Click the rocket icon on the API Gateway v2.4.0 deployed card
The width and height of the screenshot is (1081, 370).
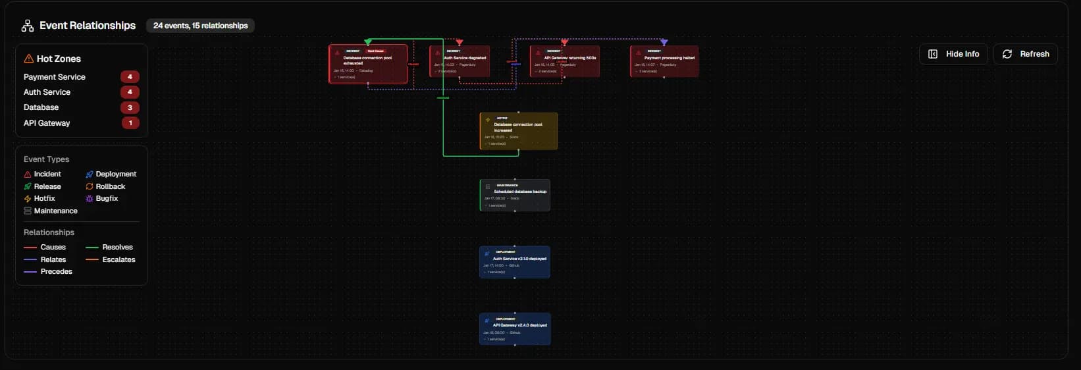coord(487,321)
